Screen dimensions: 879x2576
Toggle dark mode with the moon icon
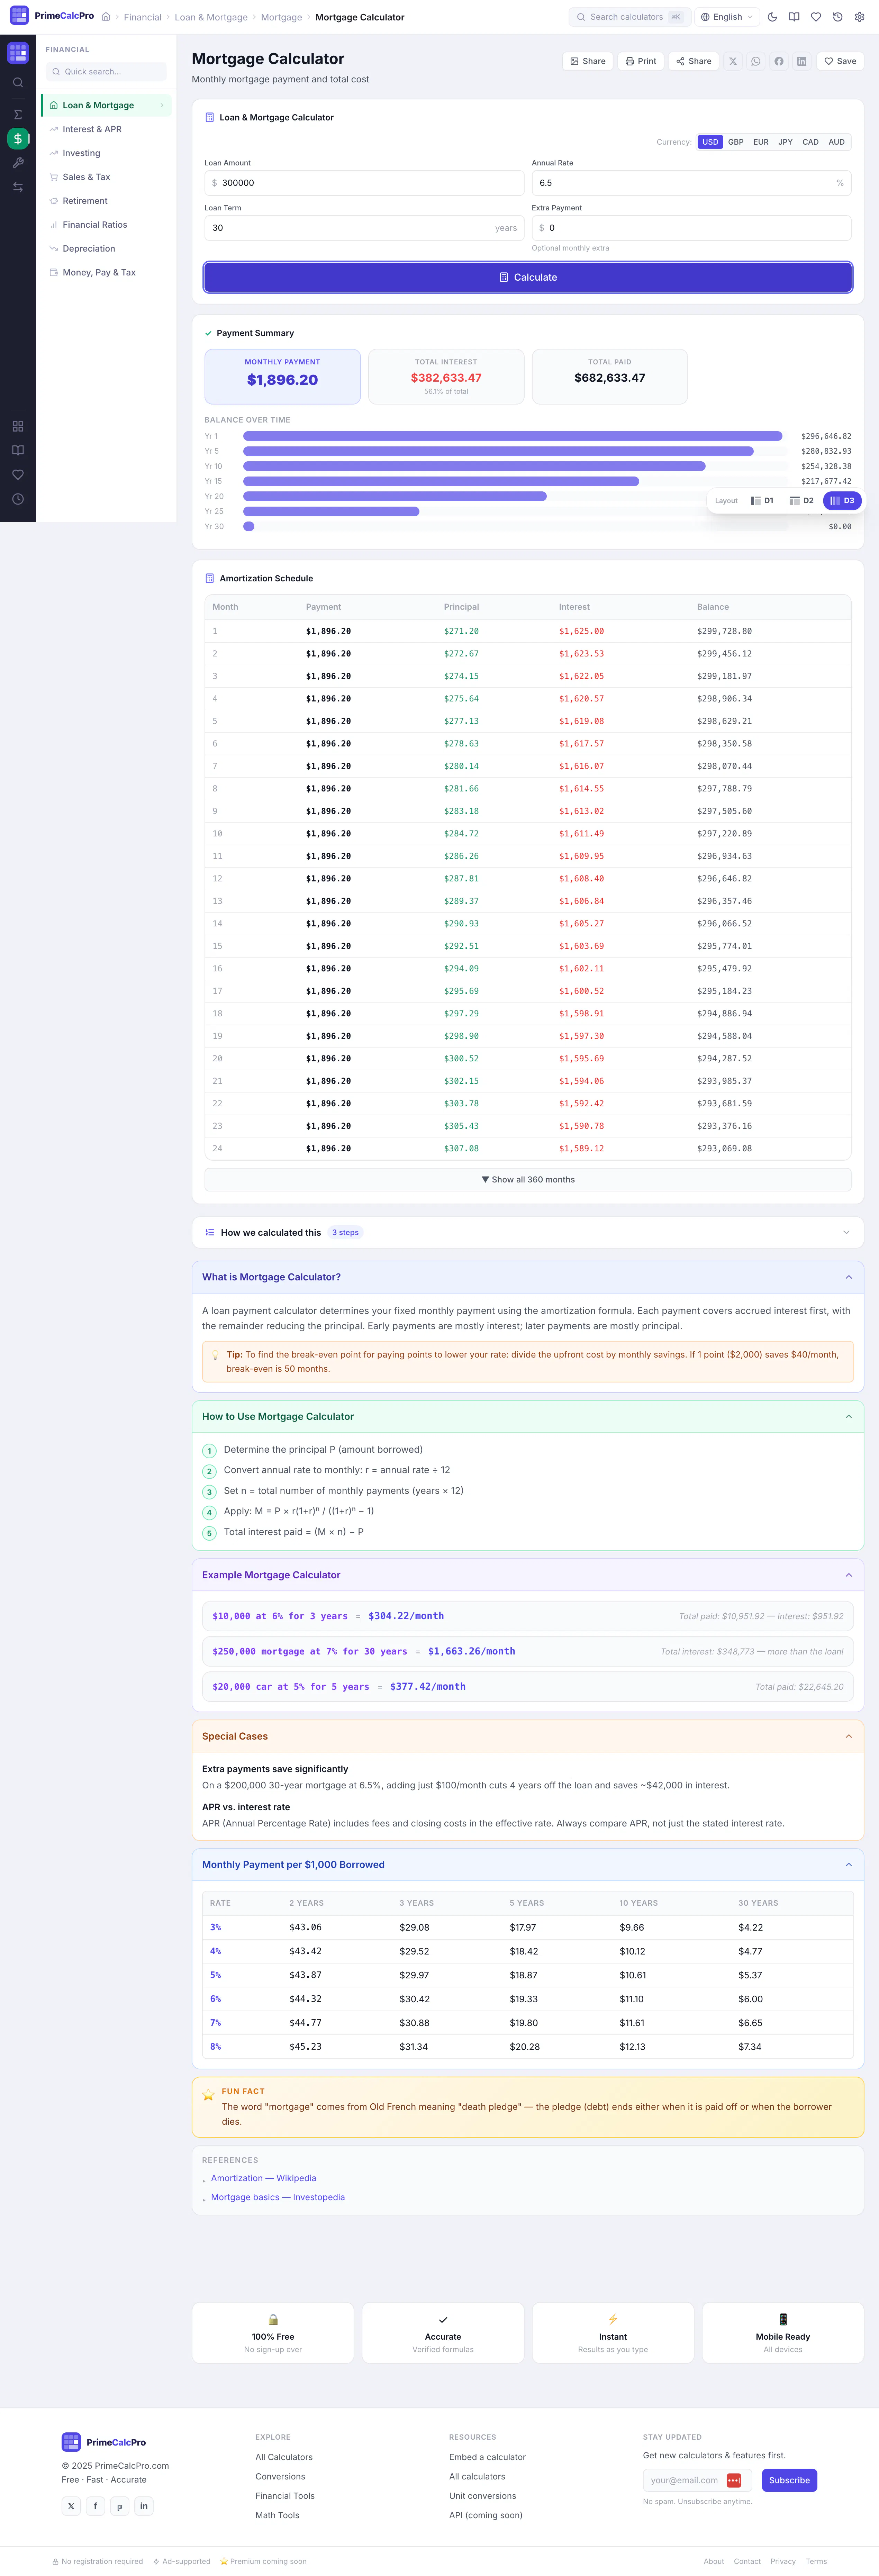coord(772,17)
